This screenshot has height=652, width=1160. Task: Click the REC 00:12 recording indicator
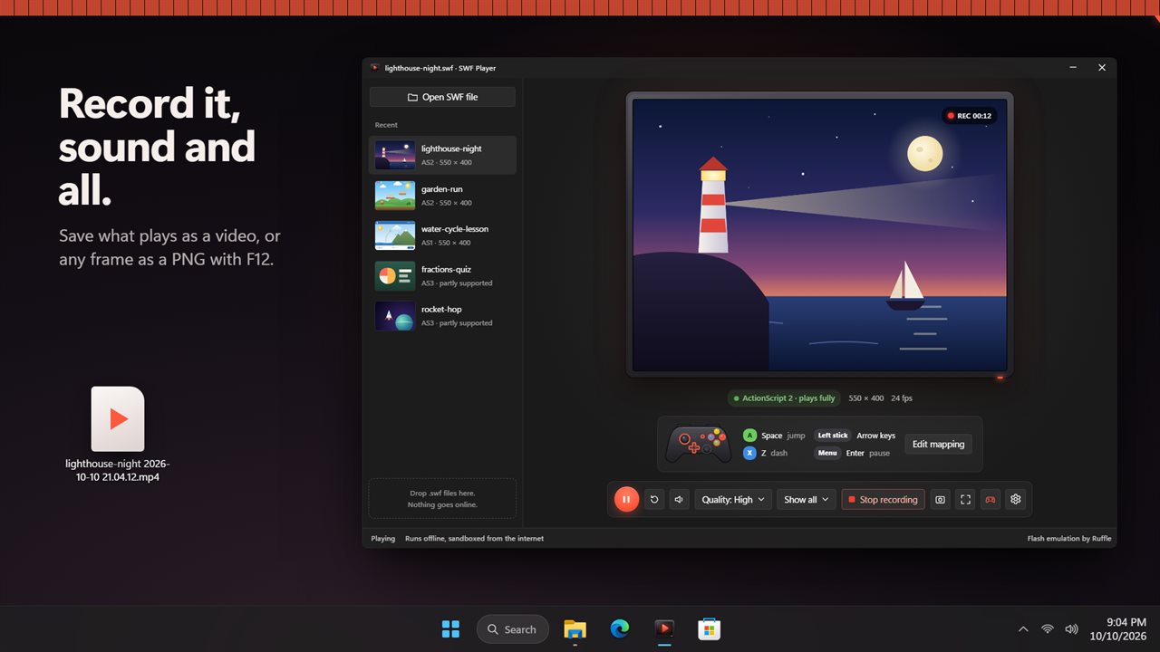969,116
